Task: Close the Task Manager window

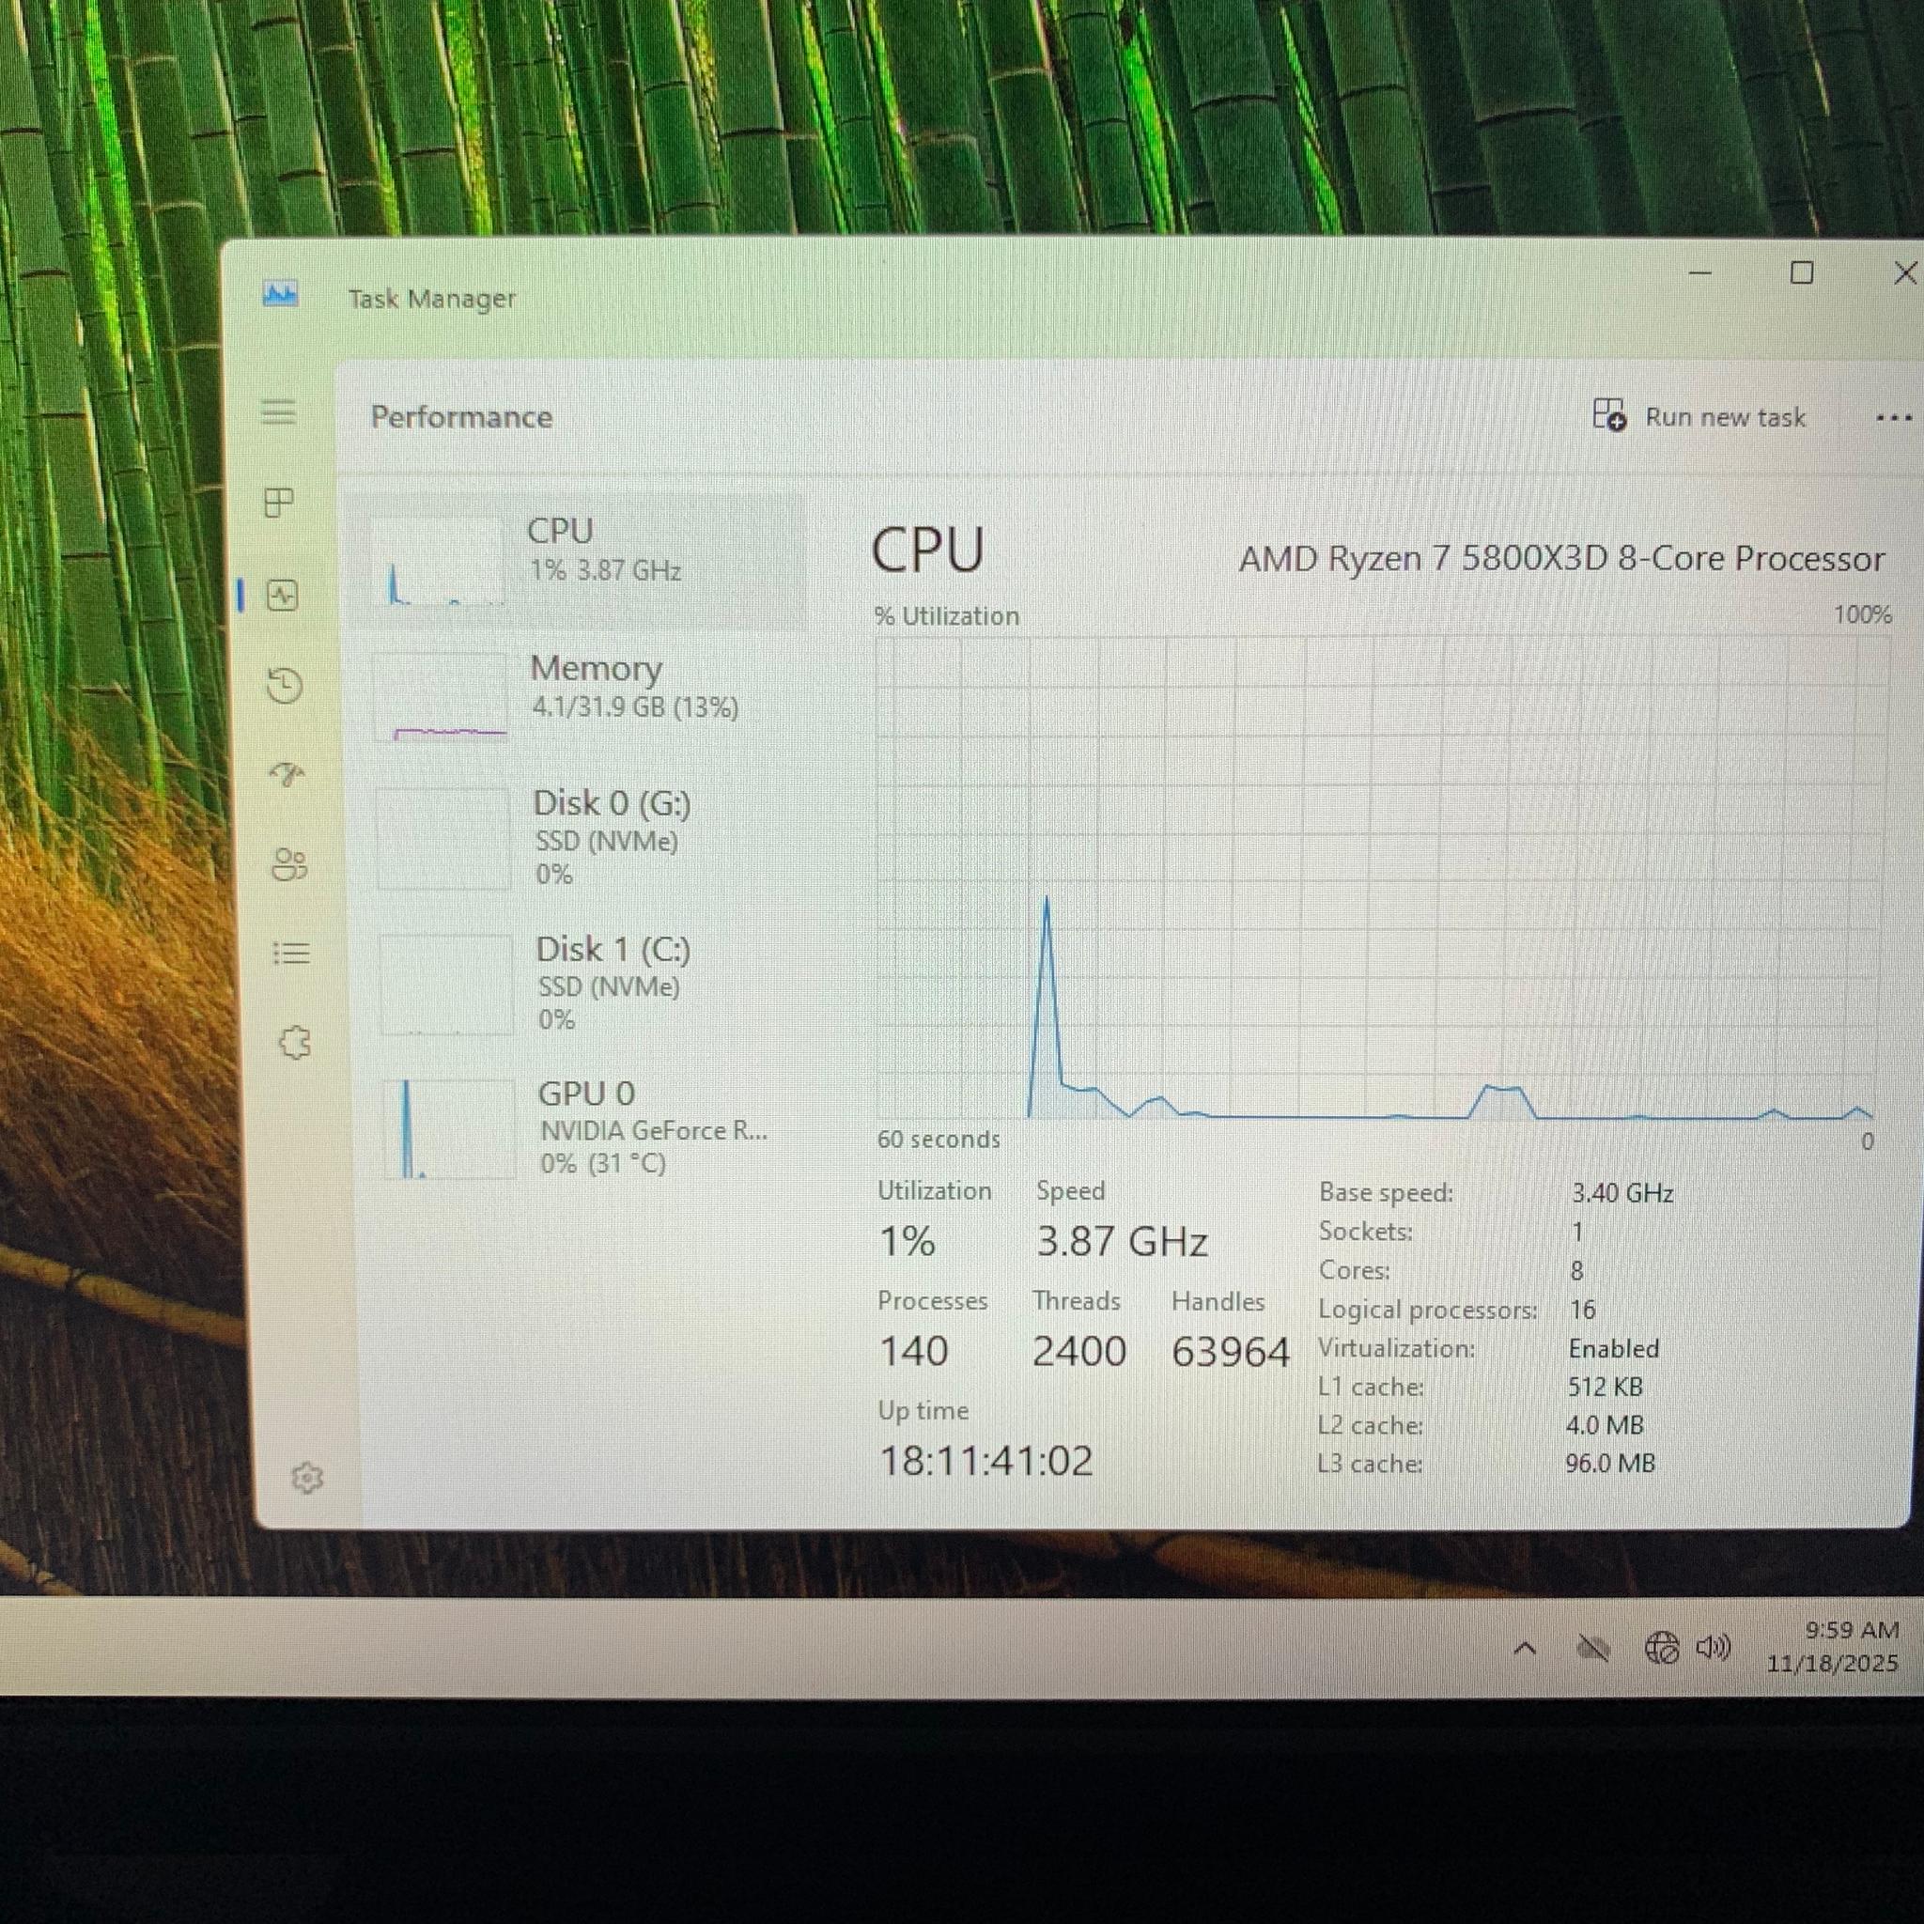Action: point(1904,272)
